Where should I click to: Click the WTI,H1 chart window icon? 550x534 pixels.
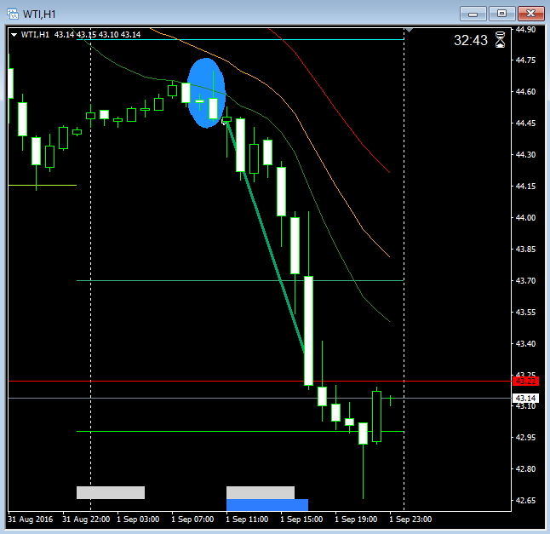coord(13,14)
